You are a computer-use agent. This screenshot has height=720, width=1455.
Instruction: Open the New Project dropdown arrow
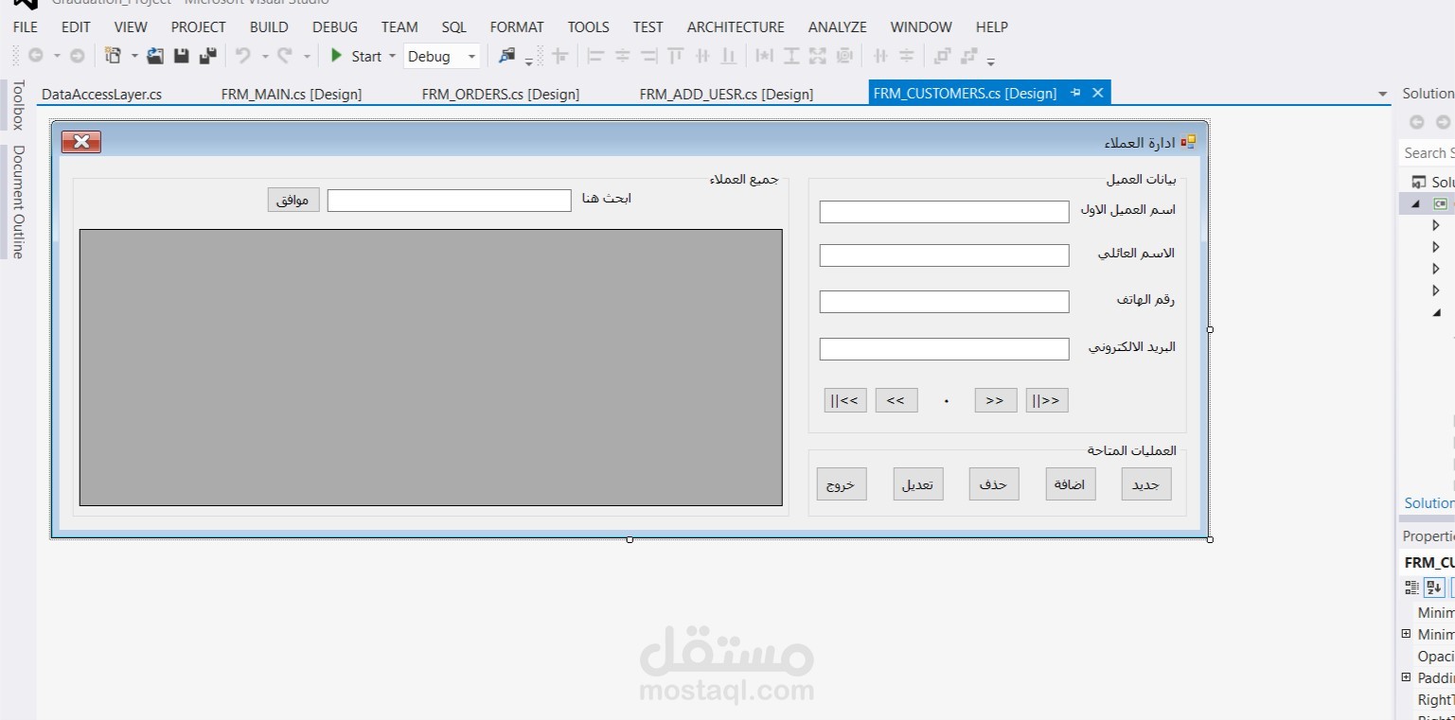pos(133,56)
